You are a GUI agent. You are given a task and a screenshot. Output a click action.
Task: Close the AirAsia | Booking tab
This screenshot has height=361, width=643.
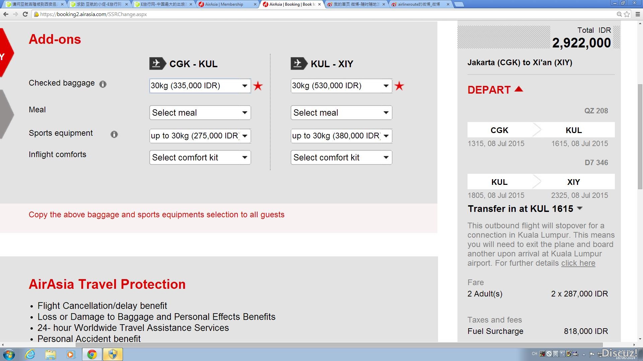coord(319,4)
